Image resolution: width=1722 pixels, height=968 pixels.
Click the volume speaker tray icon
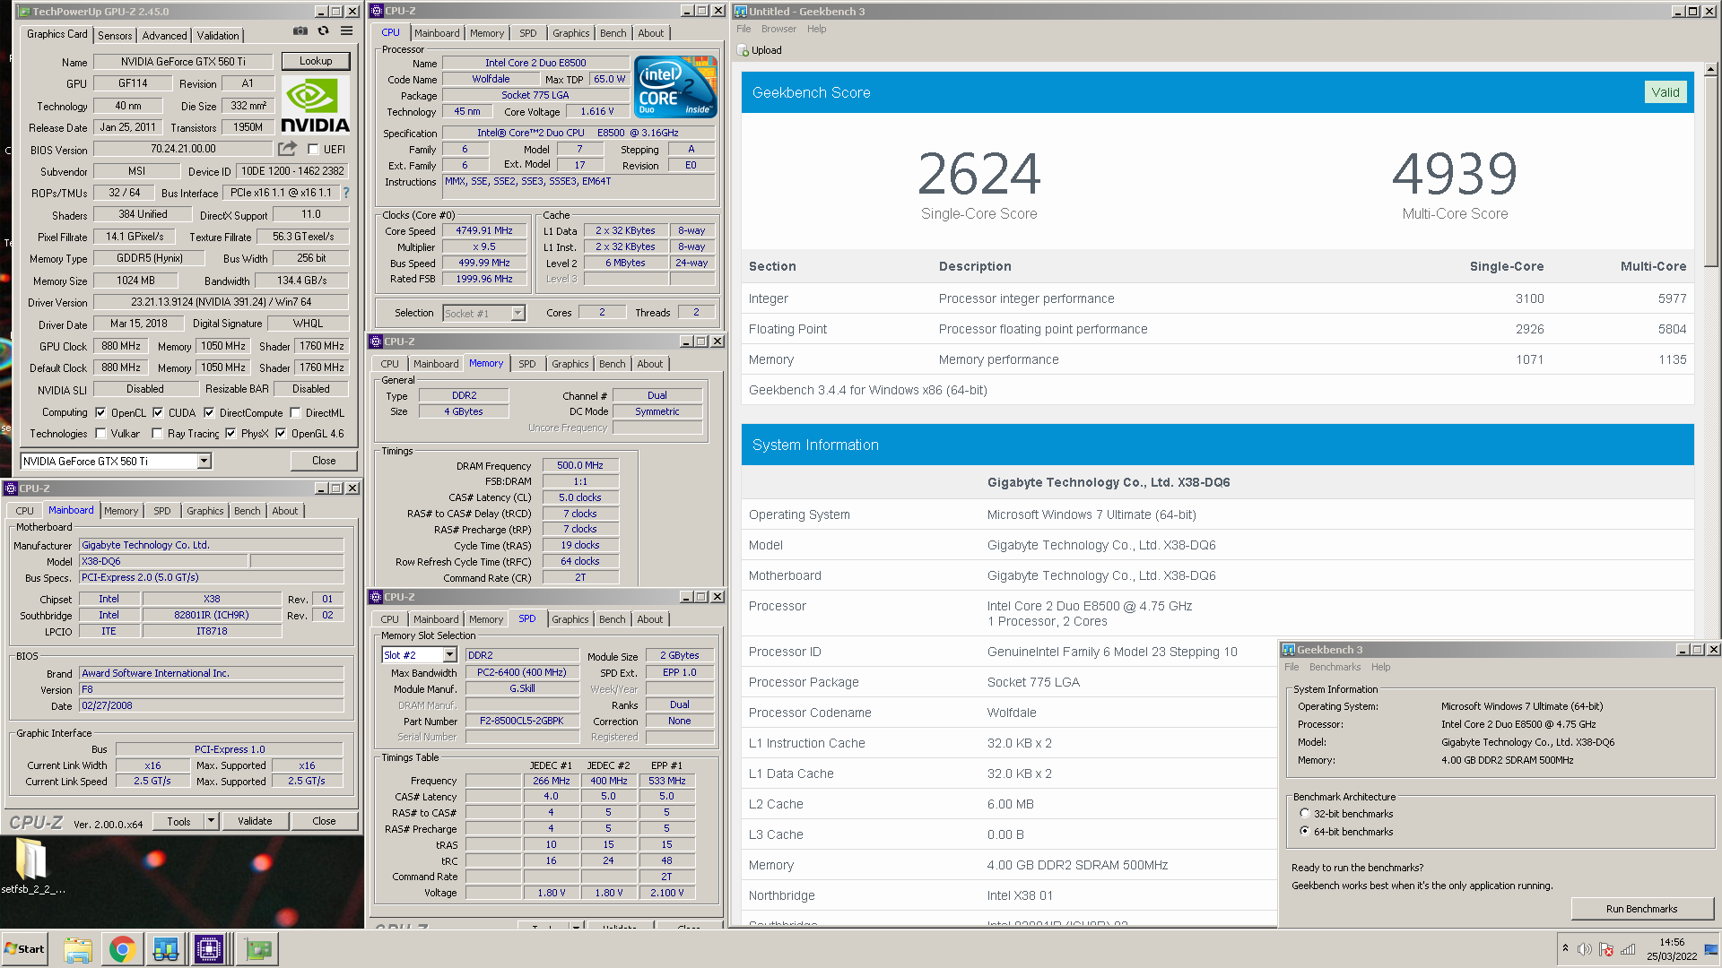pos(1585,949)
